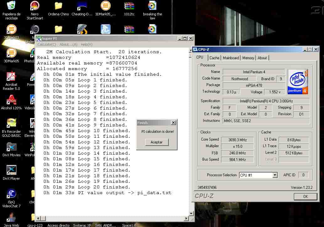Open the Ordena Chino folder
This screenshot has height=227, width=324.
point(58,6)
